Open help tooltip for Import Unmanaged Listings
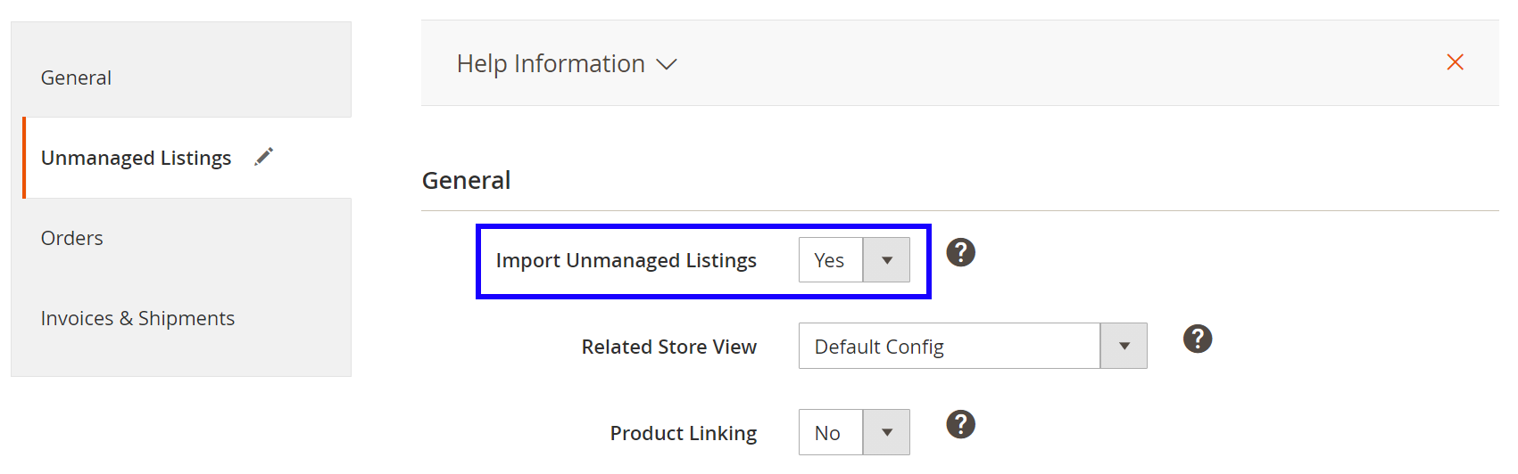Screen dimensions: 1518x474 click(960, 252)
